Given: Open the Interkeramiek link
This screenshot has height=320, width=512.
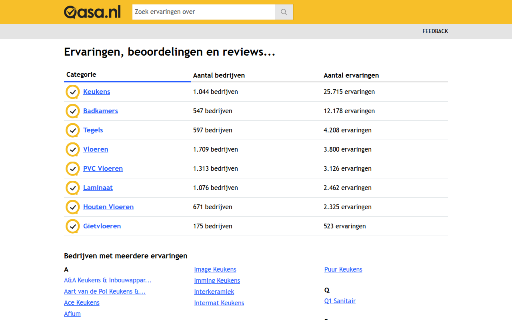Looking at the screenshot, I should 214,292.
